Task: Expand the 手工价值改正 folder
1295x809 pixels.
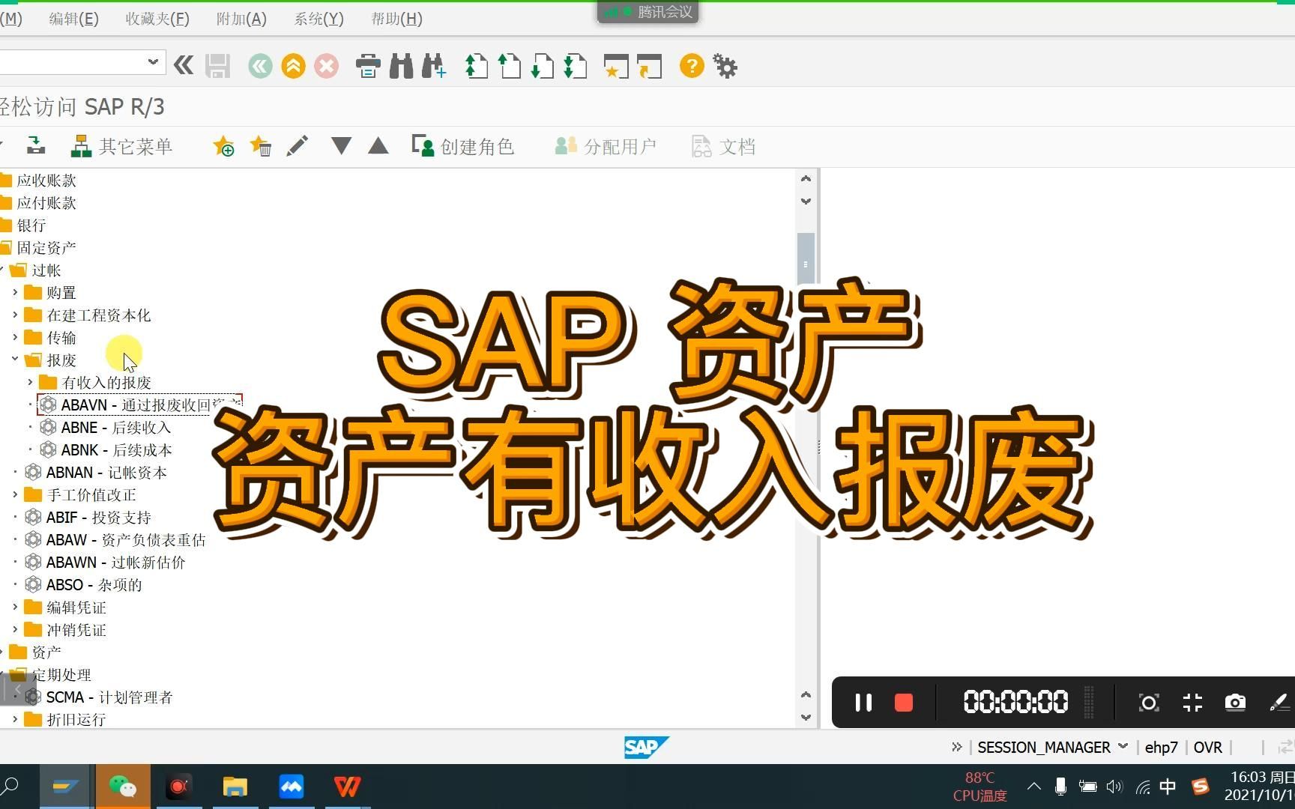Action: tap(15, 494)
